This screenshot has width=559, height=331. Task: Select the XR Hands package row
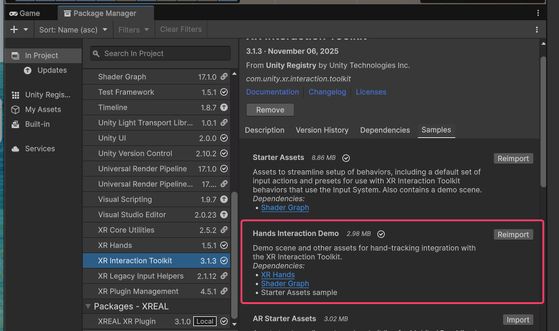click(156, 245)
